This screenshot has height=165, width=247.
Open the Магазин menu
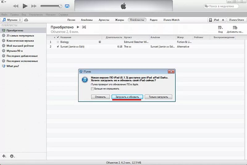tap(51, 15)
